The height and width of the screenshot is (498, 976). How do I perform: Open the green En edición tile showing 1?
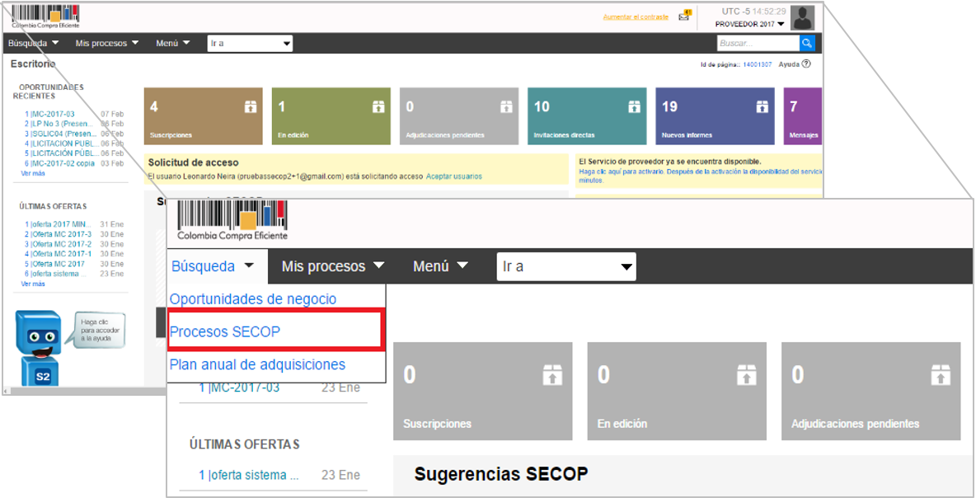tap(331, 116)
